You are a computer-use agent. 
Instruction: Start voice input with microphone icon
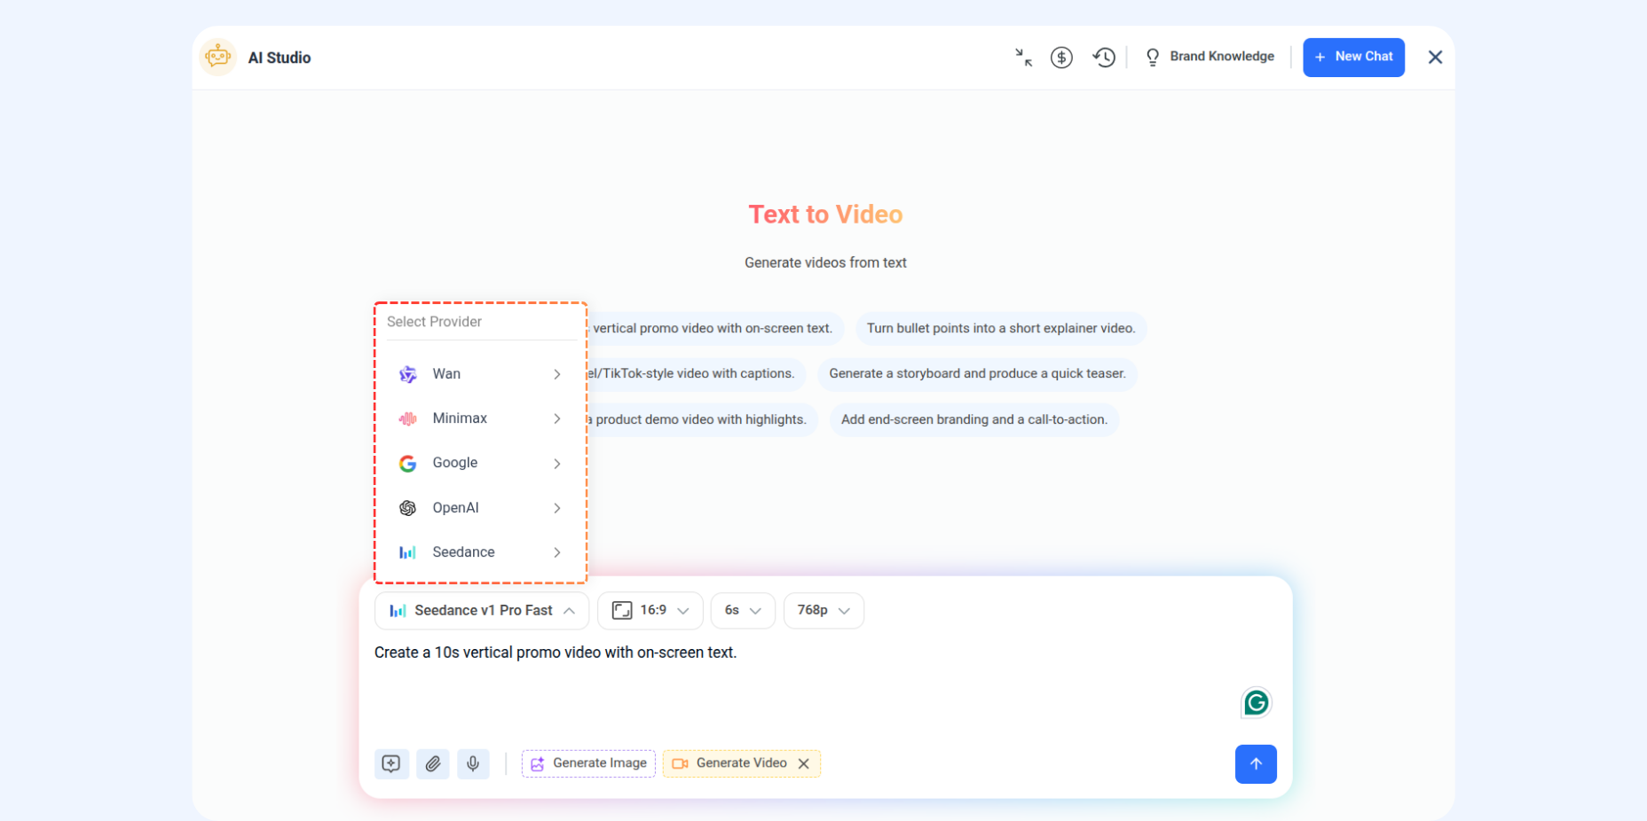[474, 763]
